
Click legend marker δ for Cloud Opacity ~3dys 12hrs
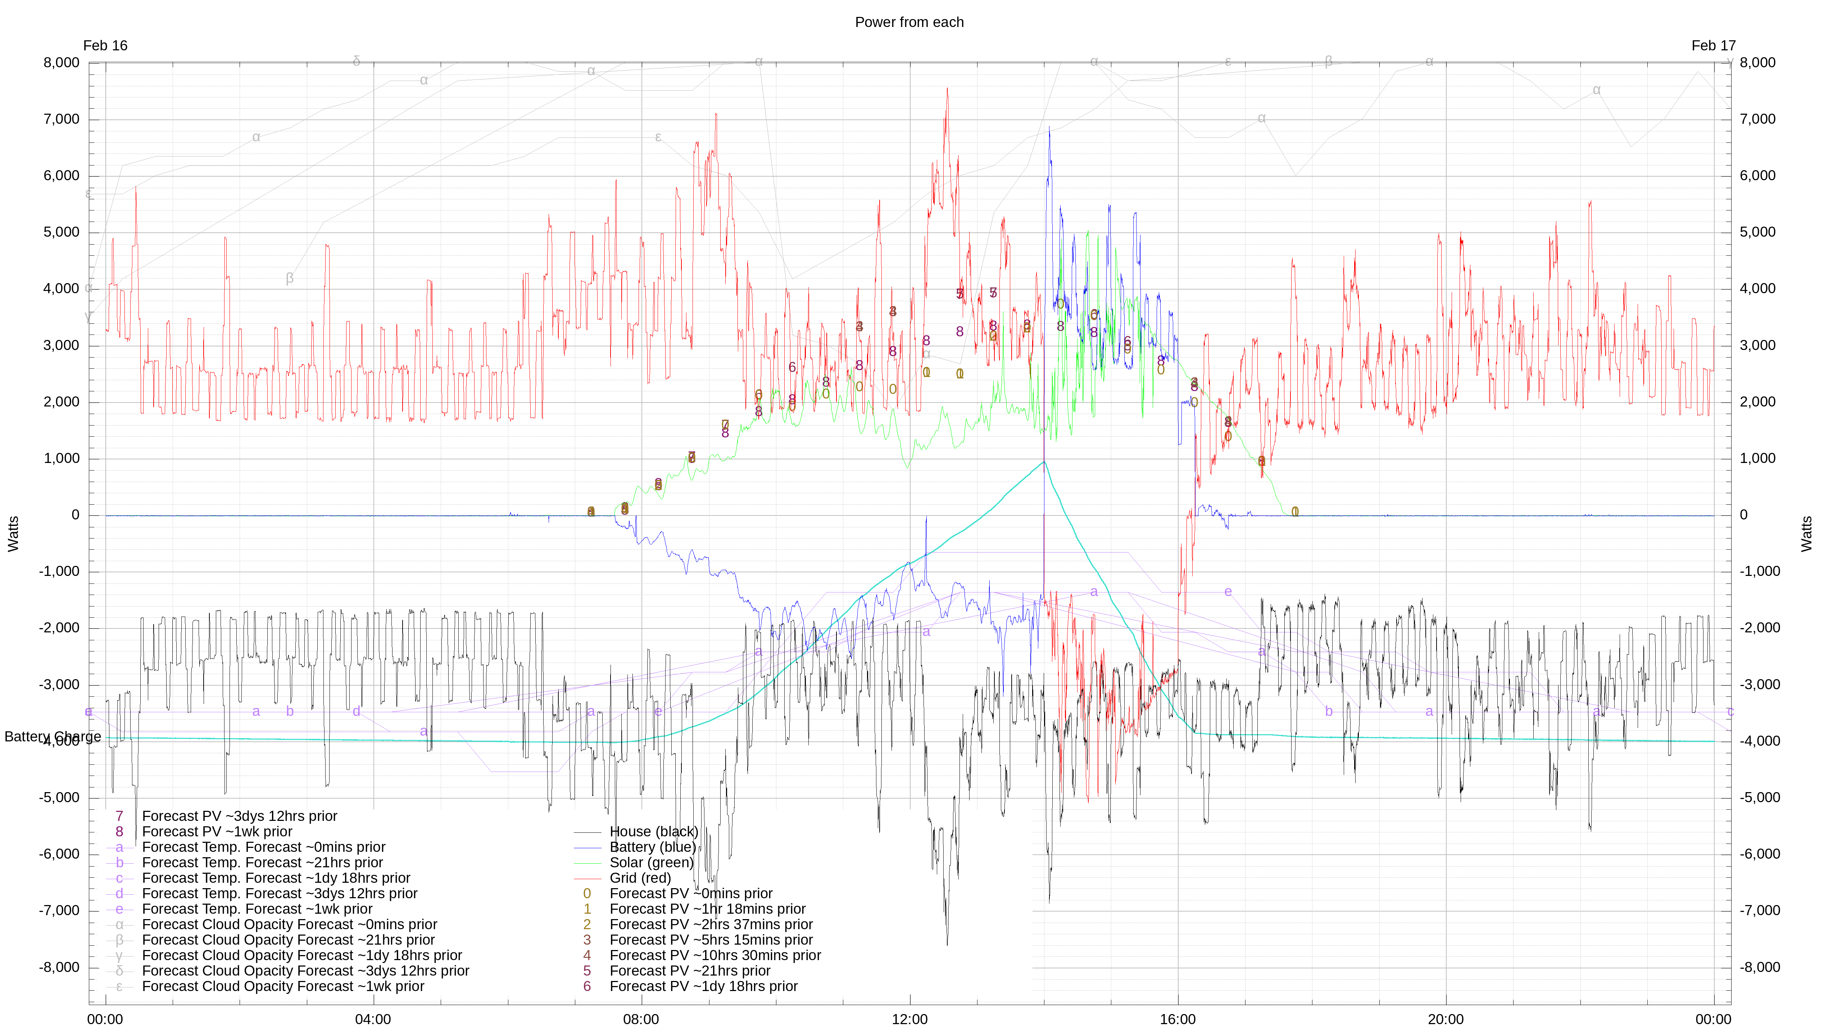tap(119, 971)
